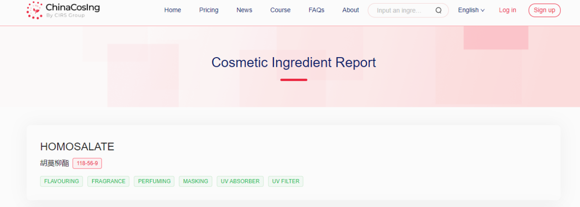The width and height of the screenshot is (580, 207).
Task: Focus the ingredient search input field
Action: click(403, 11)
